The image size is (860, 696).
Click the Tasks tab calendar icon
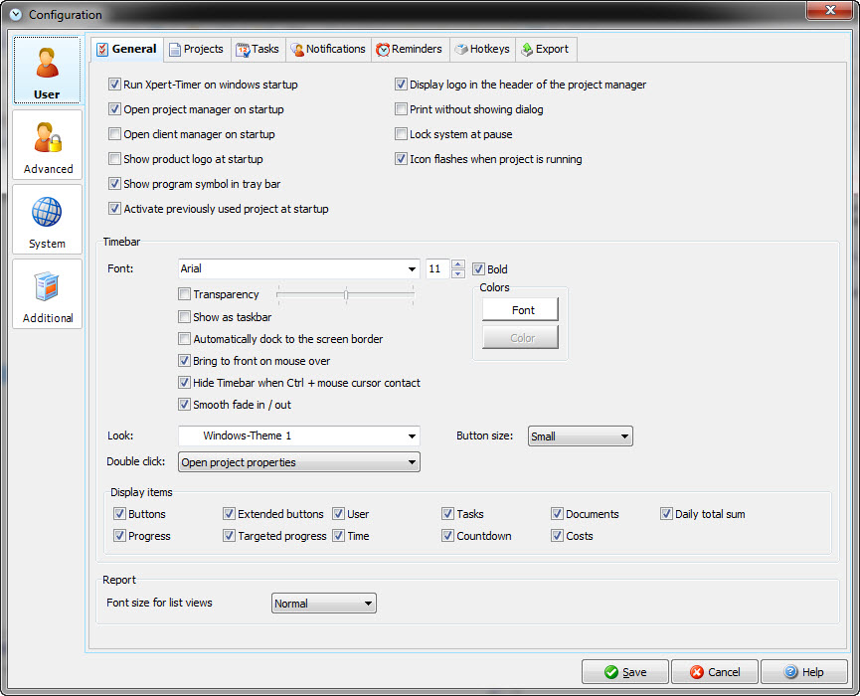coord(243,50)
